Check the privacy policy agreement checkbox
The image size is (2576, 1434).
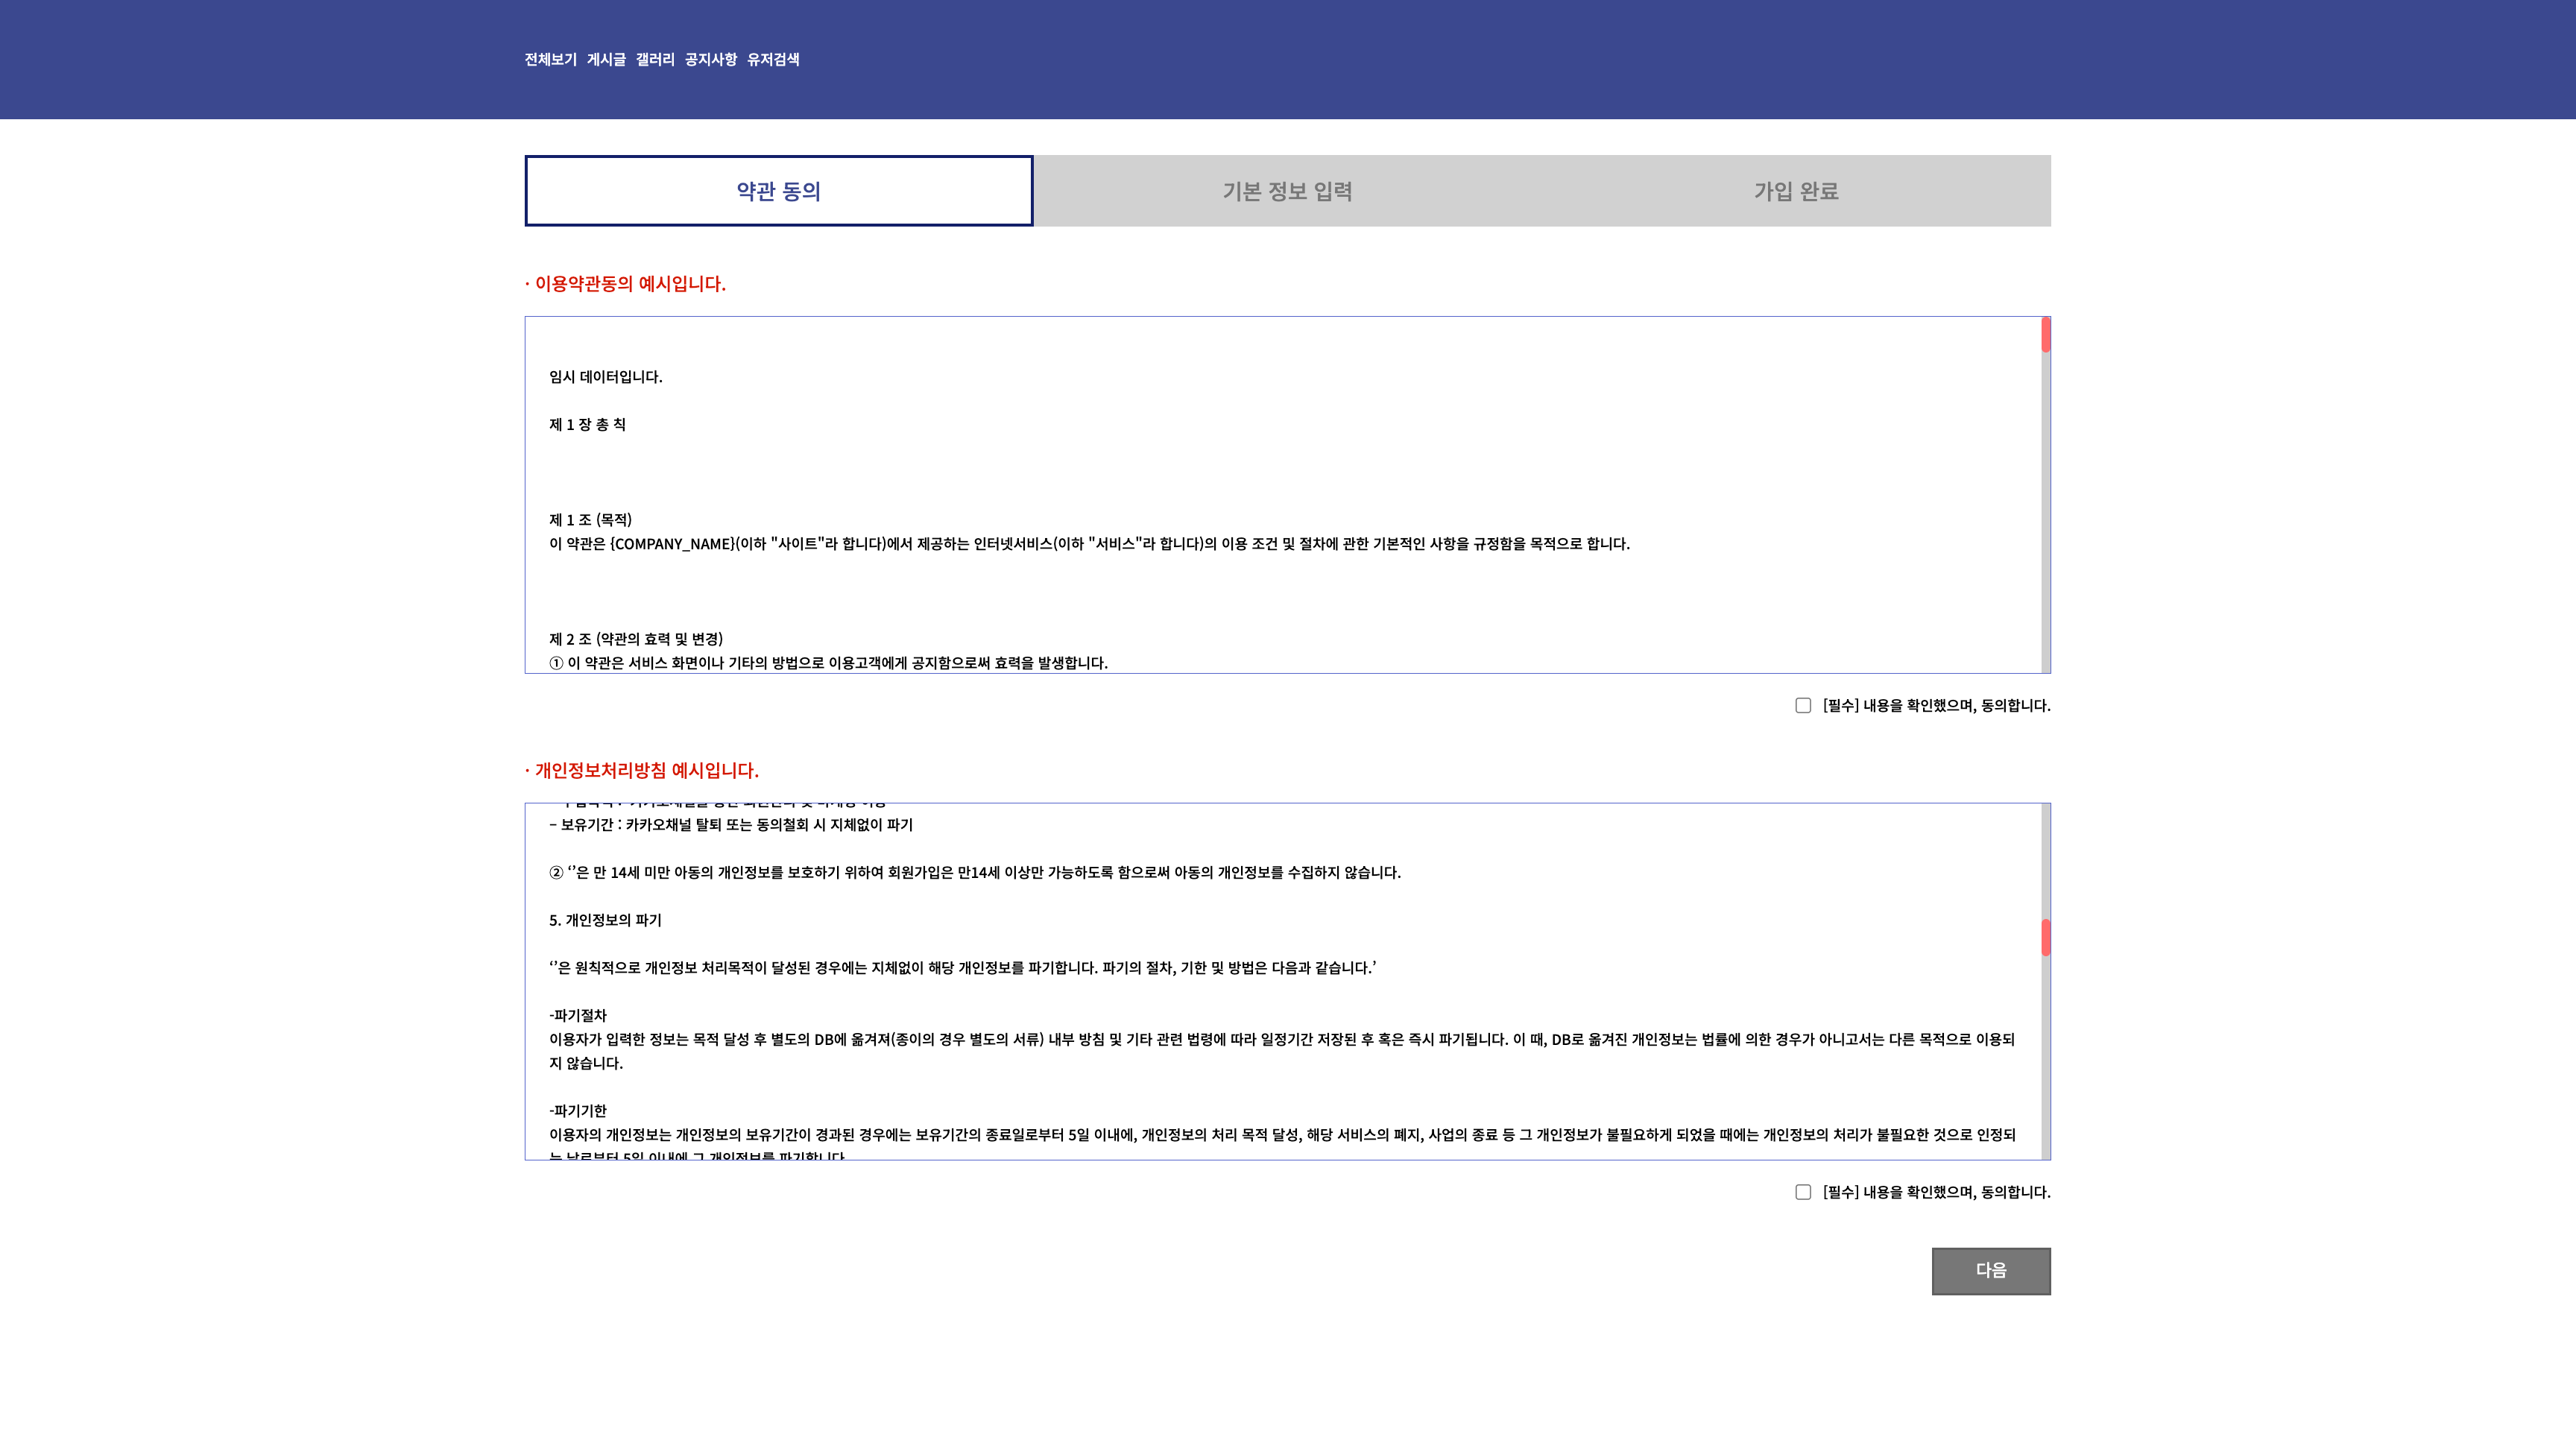pyautogui.click(x=1803, y=1192)
